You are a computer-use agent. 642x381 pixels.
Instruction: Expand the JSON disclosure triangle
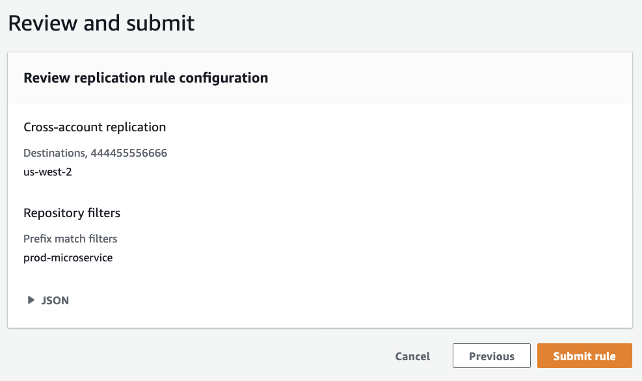(x=31, y=300)
